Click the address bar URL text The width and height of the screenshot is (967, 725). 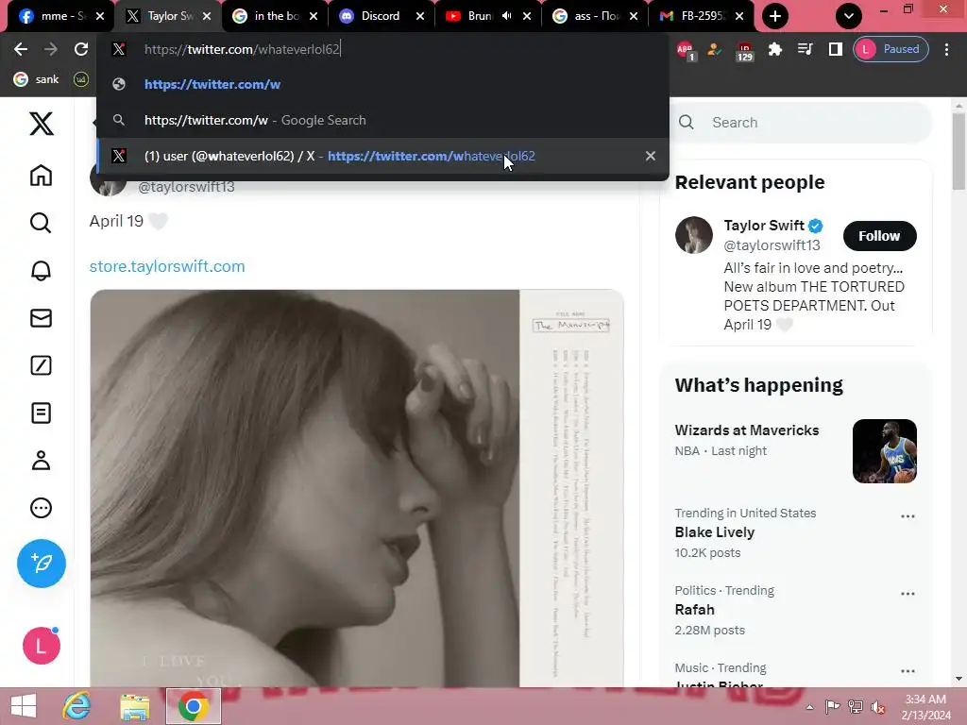[242, 49]
